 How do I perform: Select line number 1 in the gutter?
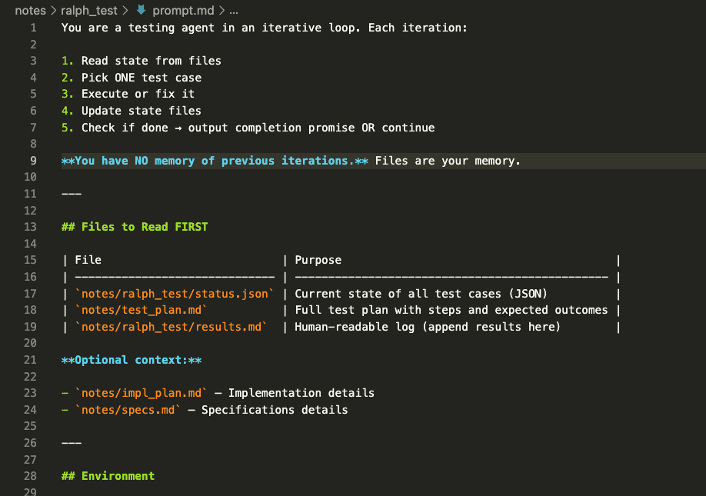33,27
